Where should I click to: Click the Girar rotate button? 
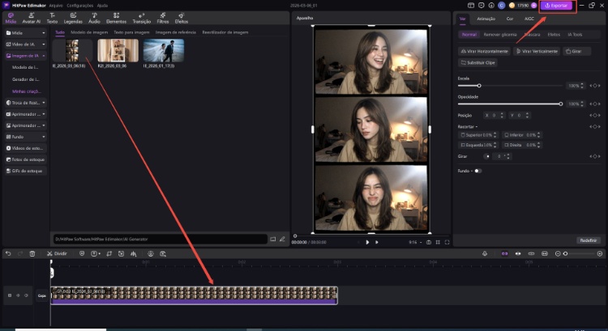[577, 51]
